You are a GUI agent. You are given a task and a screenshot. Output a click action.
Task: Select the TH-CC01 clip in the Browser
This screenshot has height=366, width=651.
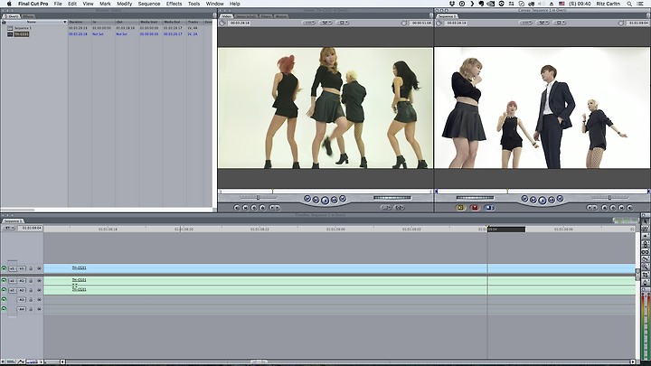tap(21, 34)
